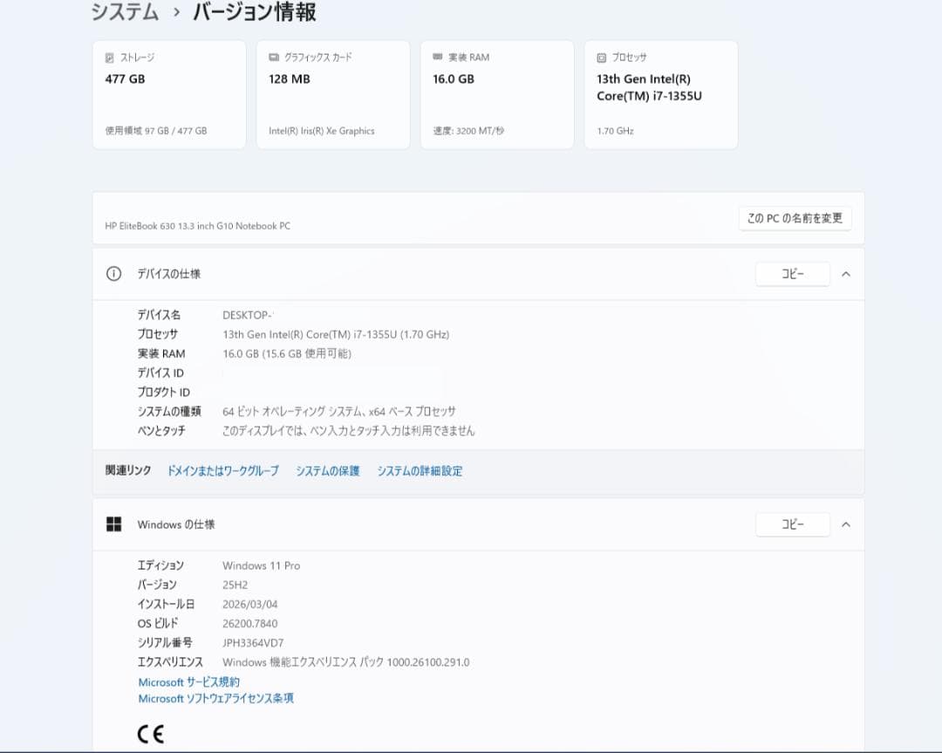
Task: Click the storage icon in ストレージ card
Action: (x=109, y=58)
